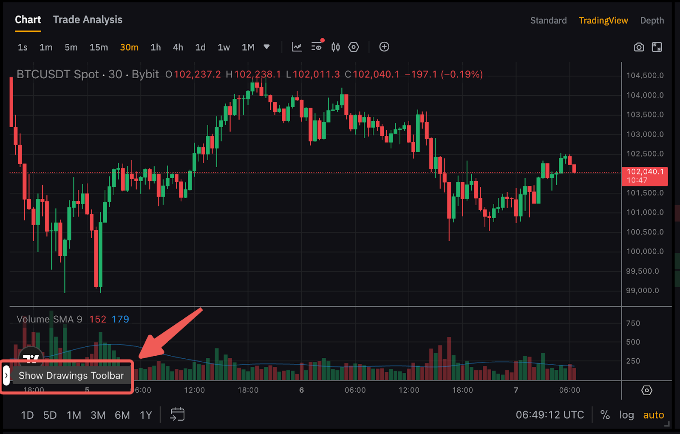This screenshot has width=680, height=434.
Task: Open the chart indicators icon
Action: point(297,47)
